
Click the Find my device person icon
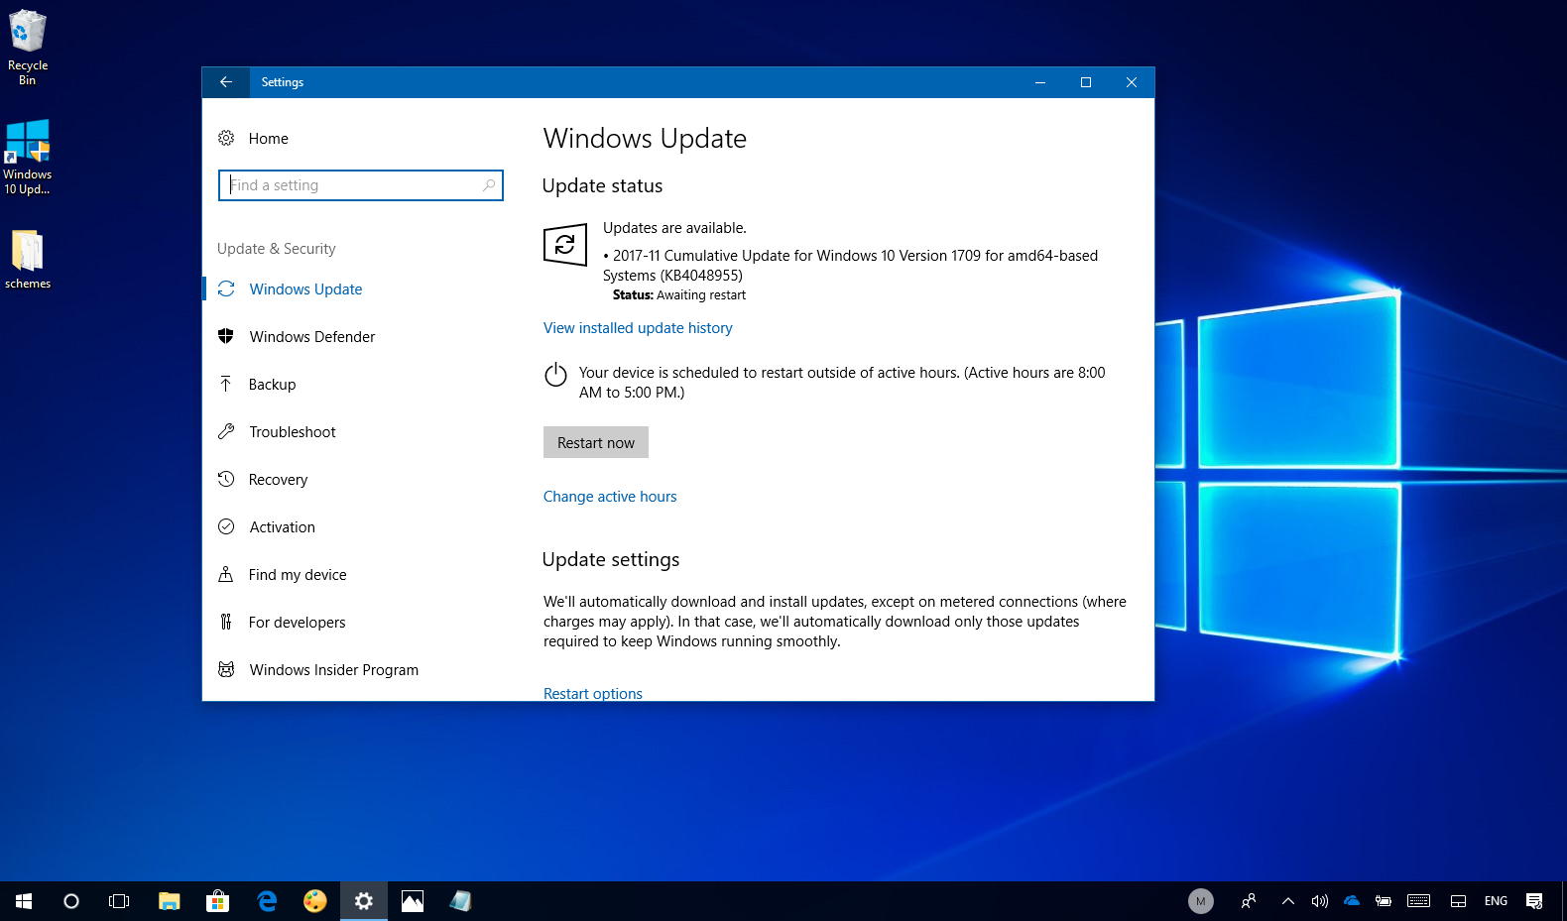tap(226, 574)
